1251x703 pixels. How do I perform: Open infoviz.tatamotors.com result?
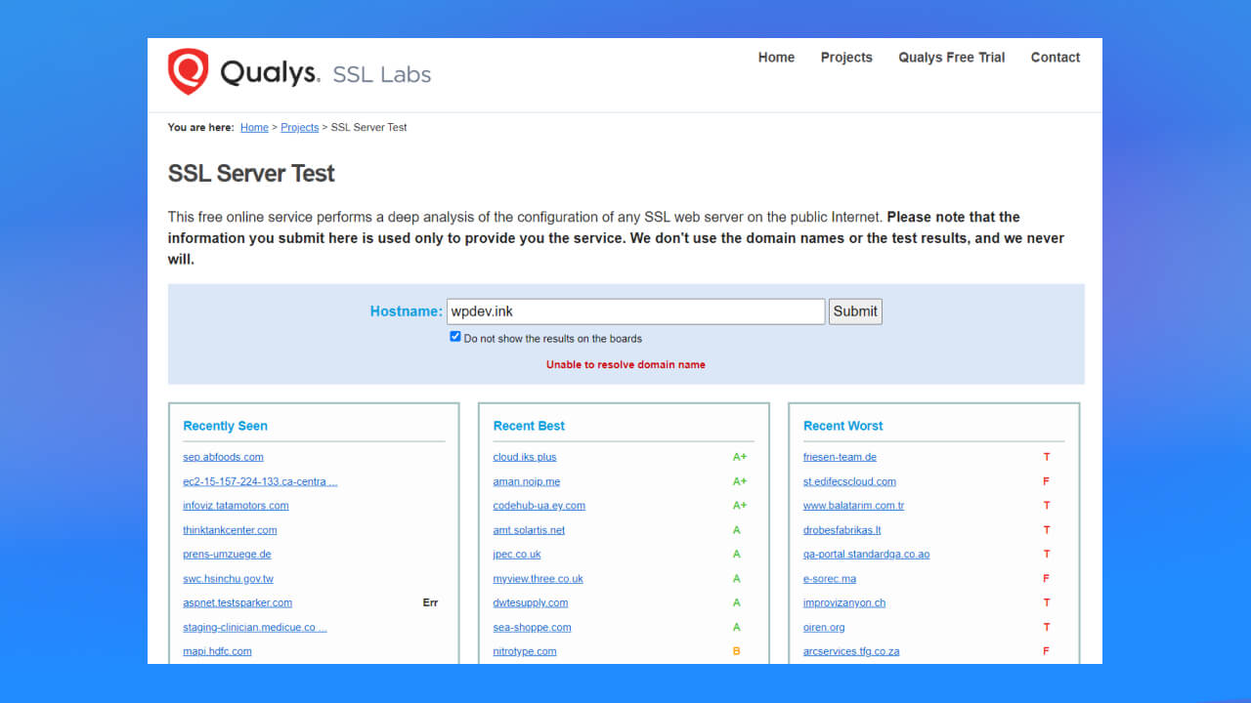pyautogui.click(x=236, y=506)
